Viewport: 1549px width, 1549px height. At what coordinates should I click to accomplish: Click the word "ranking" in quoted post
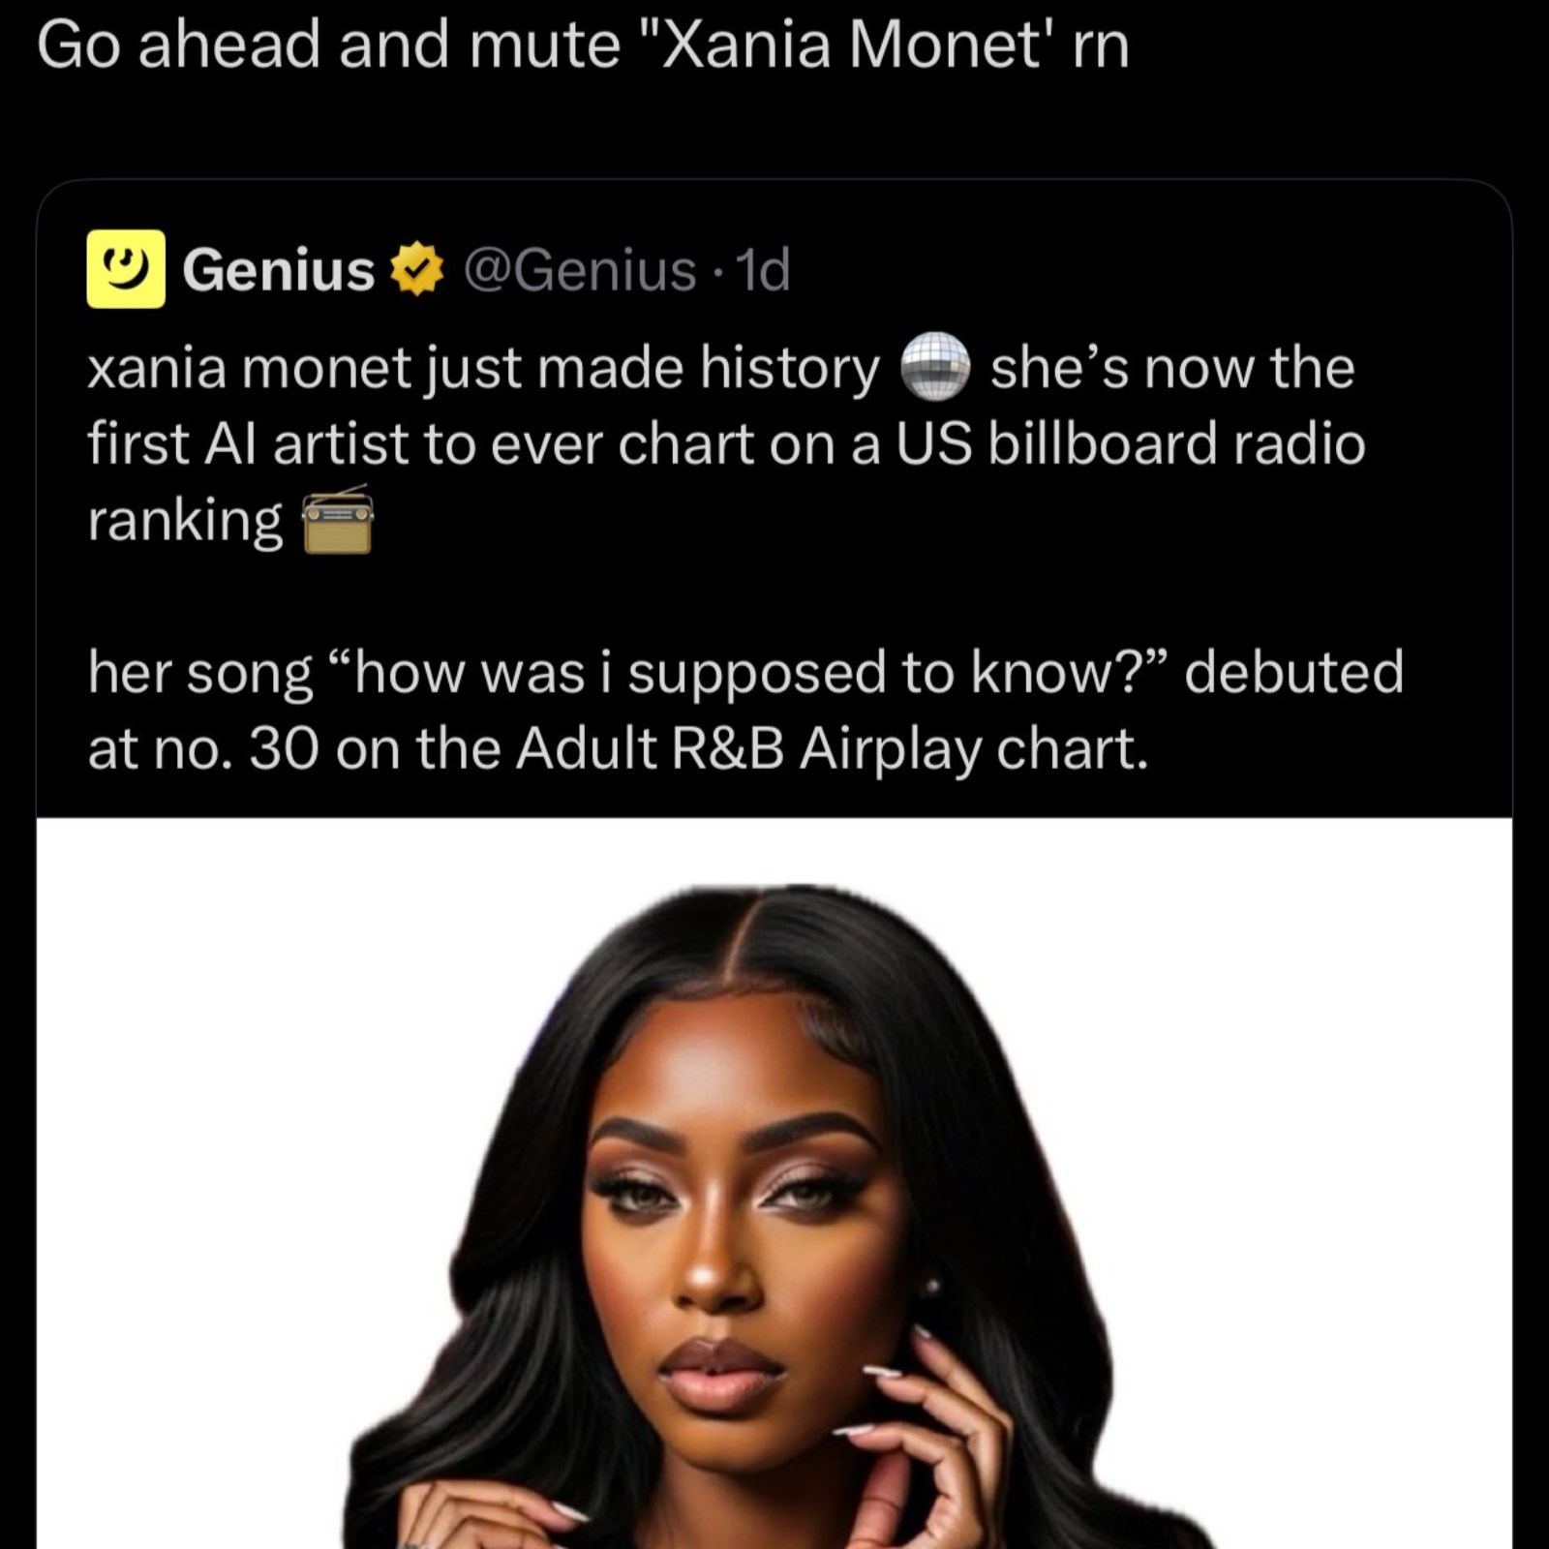click(x=185, y=522)
